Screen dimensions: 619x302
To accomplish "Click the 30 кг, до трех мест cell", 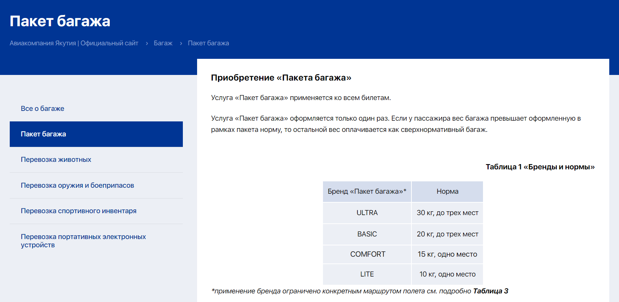I will click(x=447, y=213).
